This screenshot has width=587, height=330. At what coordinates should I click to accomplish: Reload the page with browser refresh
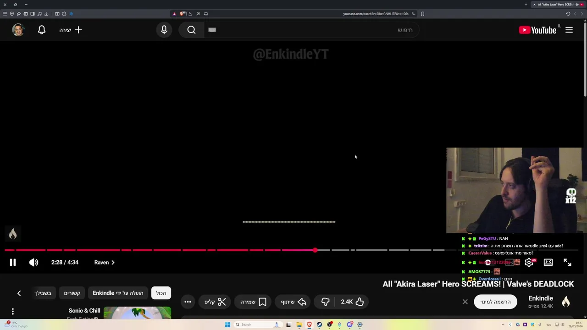(x=568, y=14)
